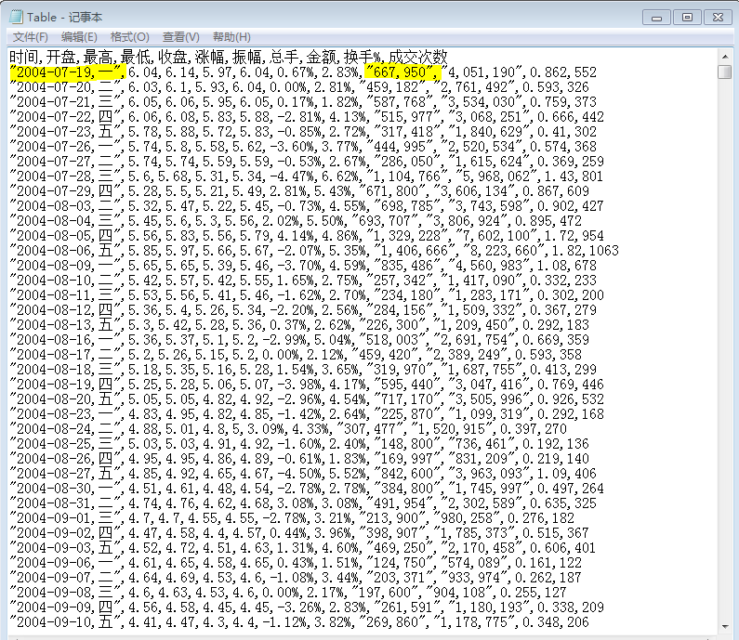Click the Notepad icon in the title bar
This screenshot has width=739, height=640.
pyautogui.click(x=16, y=17)
